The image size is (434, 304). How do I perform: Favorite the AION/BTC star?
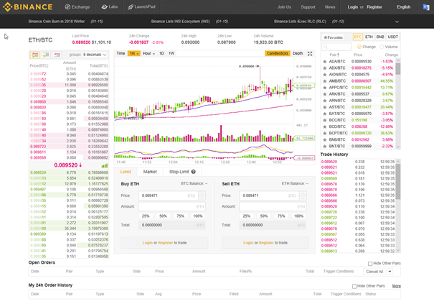tap(325, 74)
